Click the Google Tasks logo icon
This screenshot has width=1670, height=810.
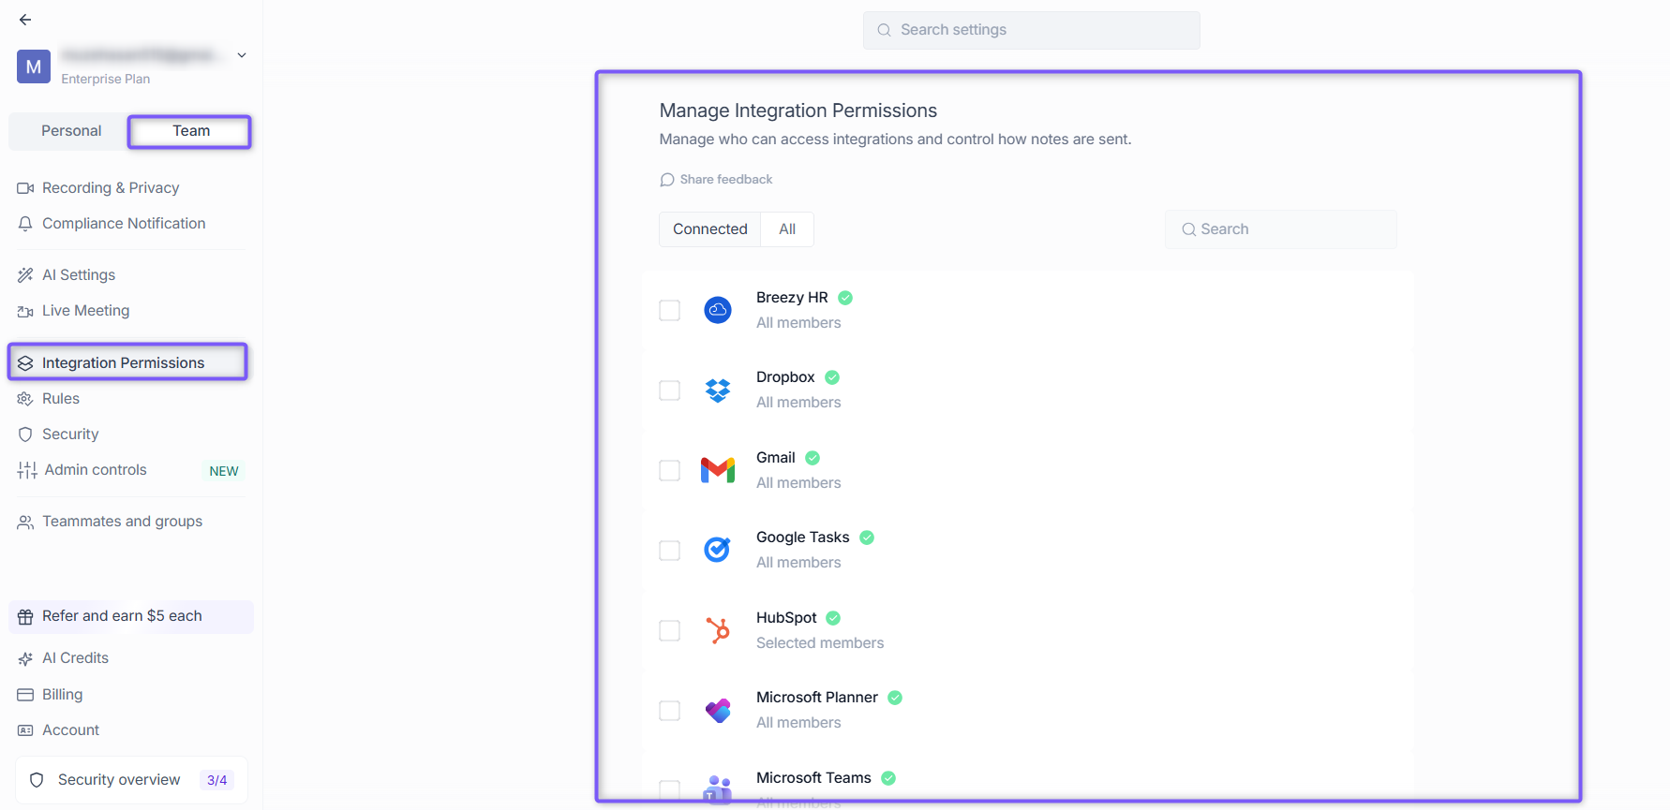[x=718, y=550]
